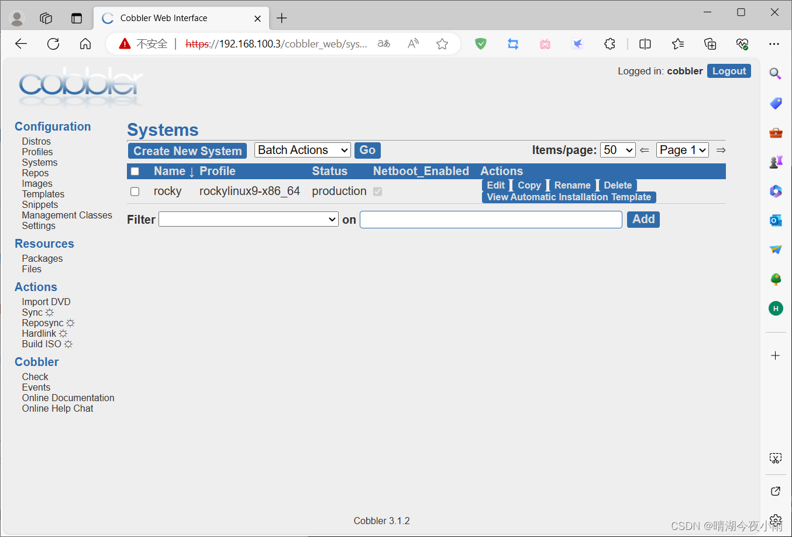Open Templates in the sidebar menu
792x537 pixels.
43,194
